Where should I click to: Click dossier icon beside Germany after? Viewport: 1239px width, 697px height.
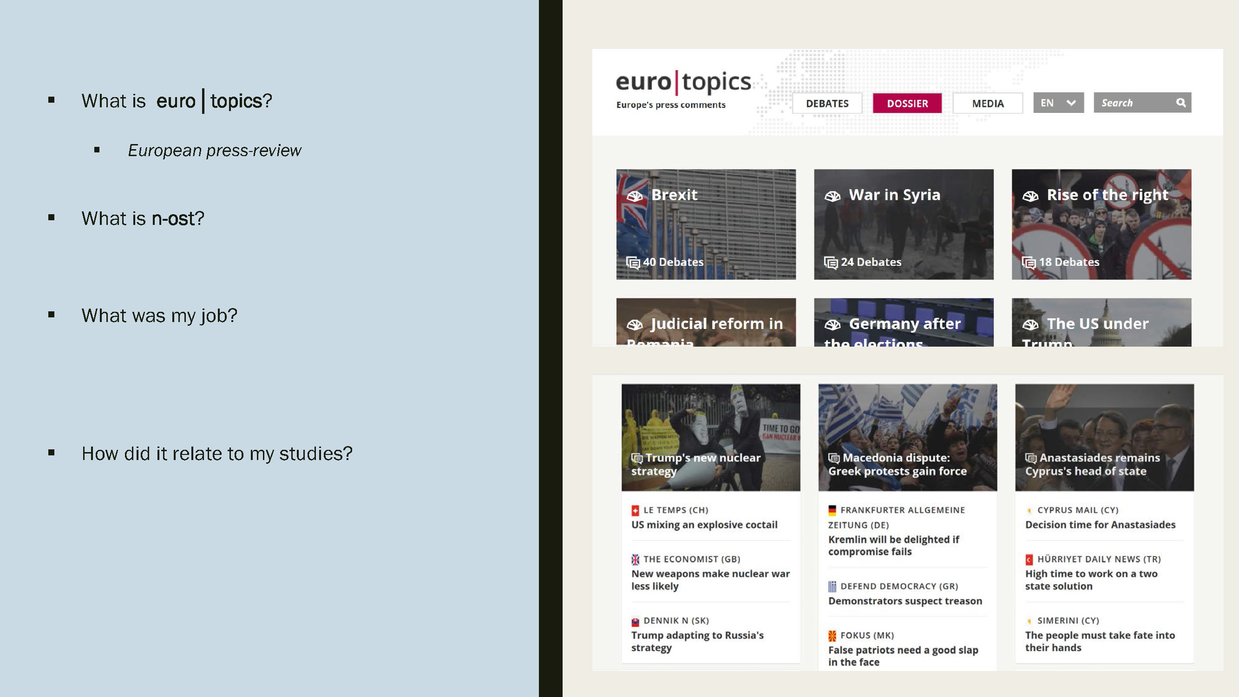tap(832, 325)
